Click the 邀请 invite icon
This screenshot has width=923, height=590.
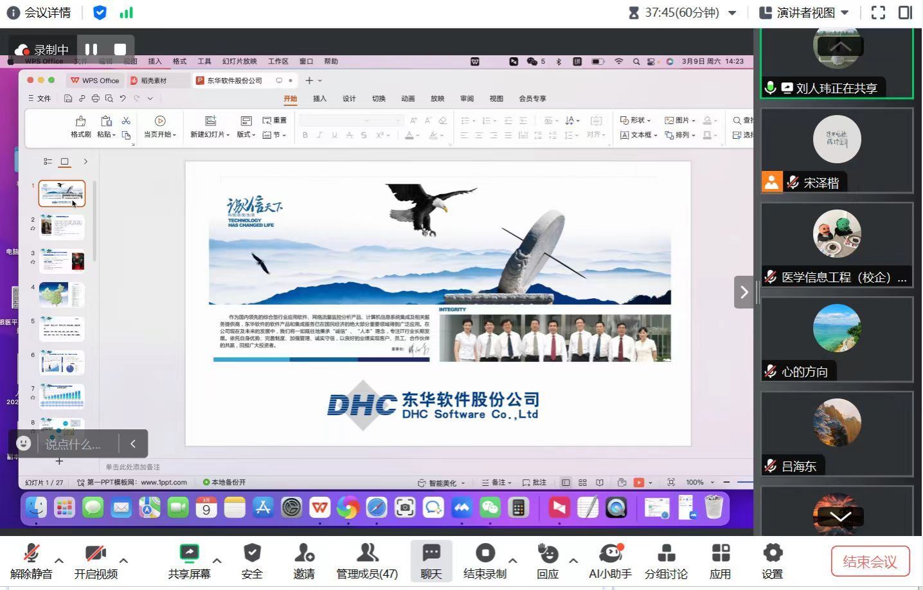pyautogui.click(x=304, y=553)
